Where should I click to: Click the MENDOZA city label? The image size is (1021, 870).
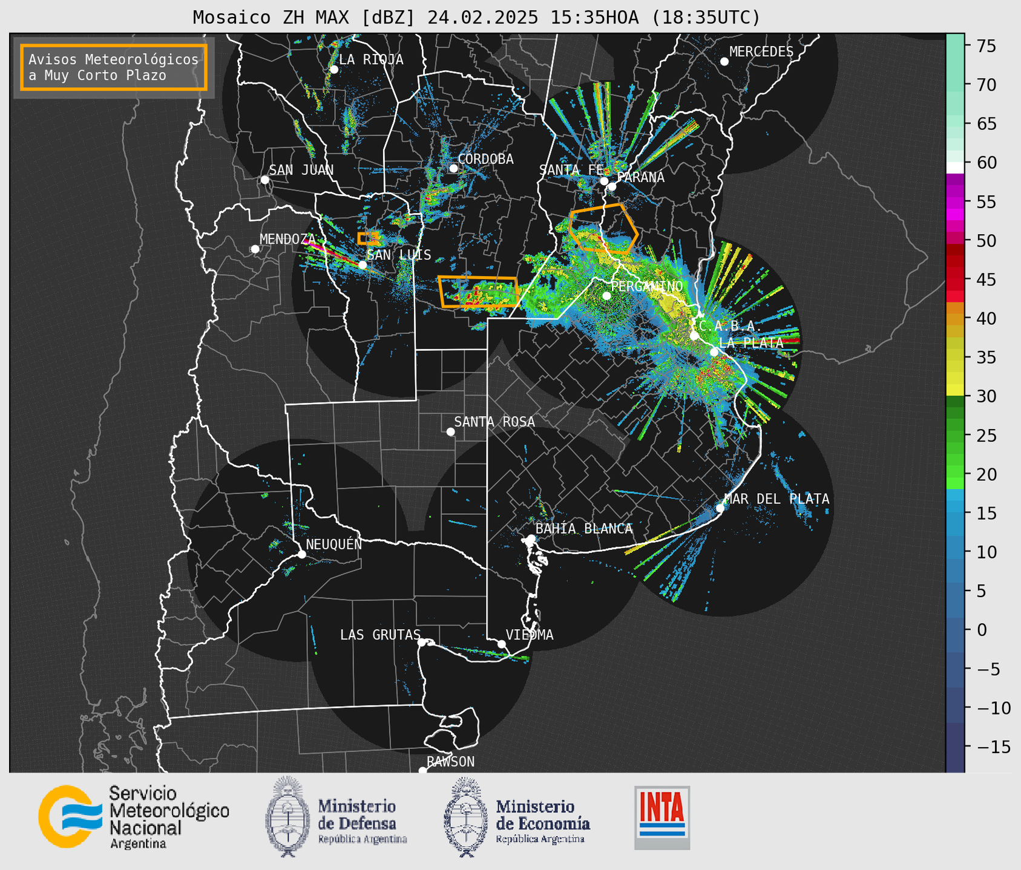click(288, 239)
